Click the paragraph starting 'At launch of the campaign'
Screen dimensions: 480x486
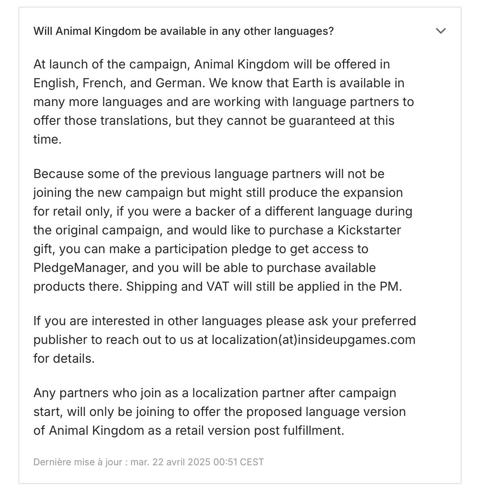(224, 102)
